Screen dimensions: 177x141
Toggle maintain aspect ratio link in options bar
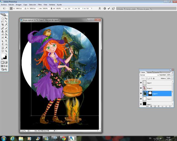click(x=51, y=8)
